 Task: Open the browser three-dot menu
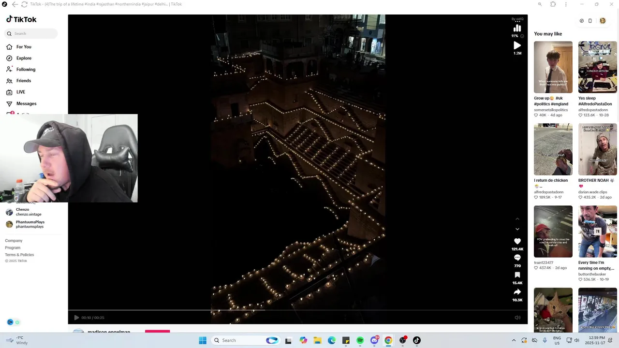pos(567,4)
